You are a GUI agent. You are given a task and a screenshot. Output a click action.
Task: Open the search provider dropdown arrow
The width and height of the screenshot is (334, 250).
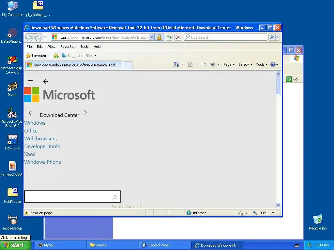(277, 37)
